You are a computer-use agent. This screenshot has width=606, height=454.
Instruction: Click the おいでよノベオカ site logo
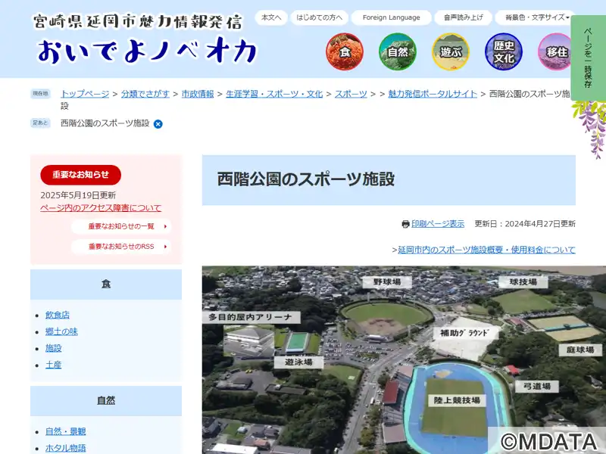point(147,51)
